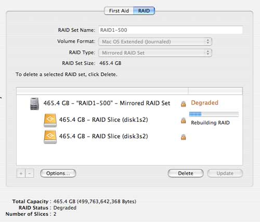Click the lock icon on disk3s2 row
This screenshot has width=260, height=222.
coord(184,137)
